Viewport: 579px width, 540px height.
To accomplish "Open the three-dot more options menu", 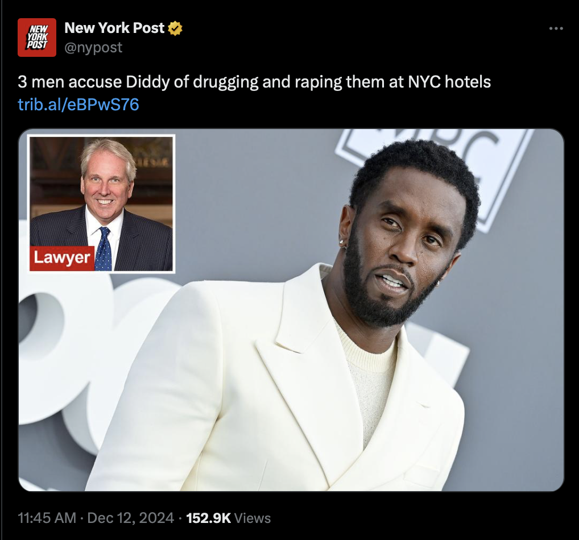I will coord(556,28).
